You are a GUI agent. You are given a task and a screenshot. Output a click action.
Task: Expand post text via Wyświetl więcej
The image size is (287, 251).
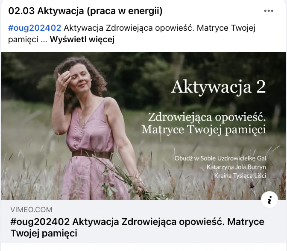(x=82, y=39)
